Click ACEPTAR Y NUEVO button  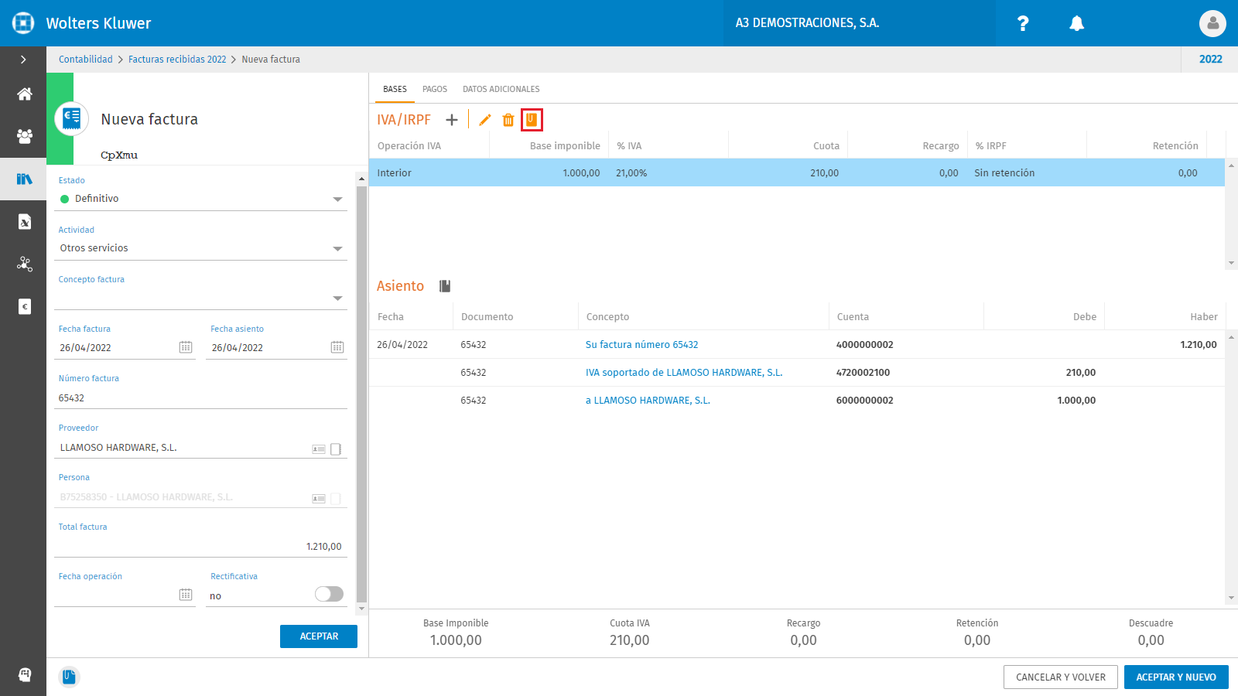click(x=1176, y=677)
